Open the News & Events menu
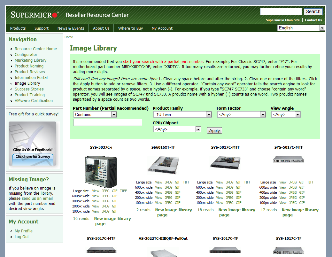 tap(71, 28)
